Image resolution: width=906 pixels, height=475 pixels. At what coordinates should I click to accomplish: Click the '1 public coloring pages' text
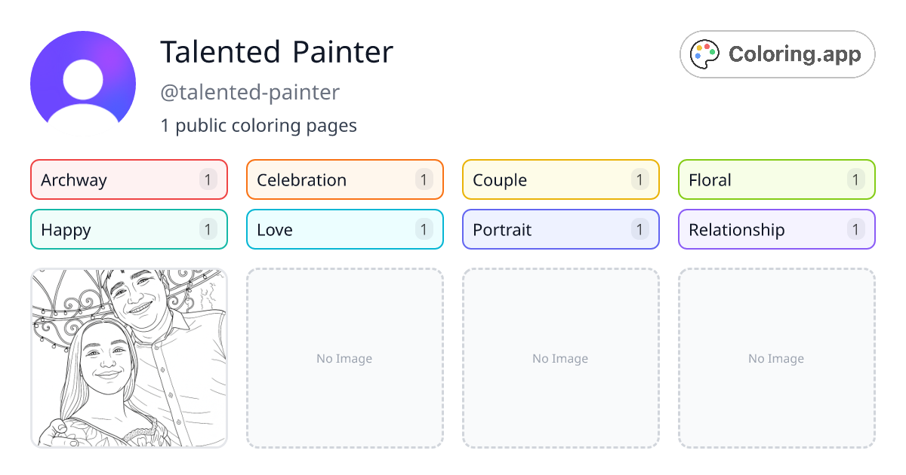click(258, 125)
